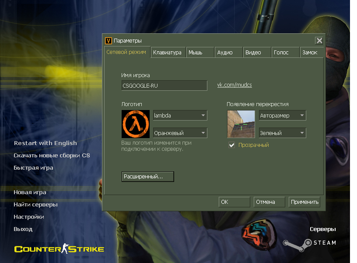
Task: Open the vk.com/mudcs link
Action: [x=234, y=85]
